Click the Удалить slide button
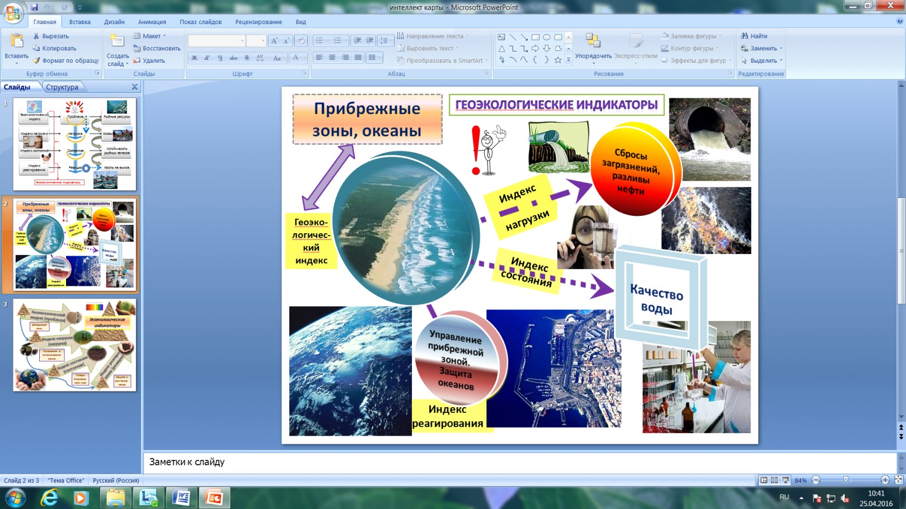The image size is (906, 509). coord(149,60)
